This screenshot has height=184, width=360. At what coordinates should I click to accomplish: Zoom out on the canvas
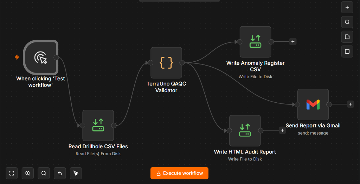click(44, 173)
